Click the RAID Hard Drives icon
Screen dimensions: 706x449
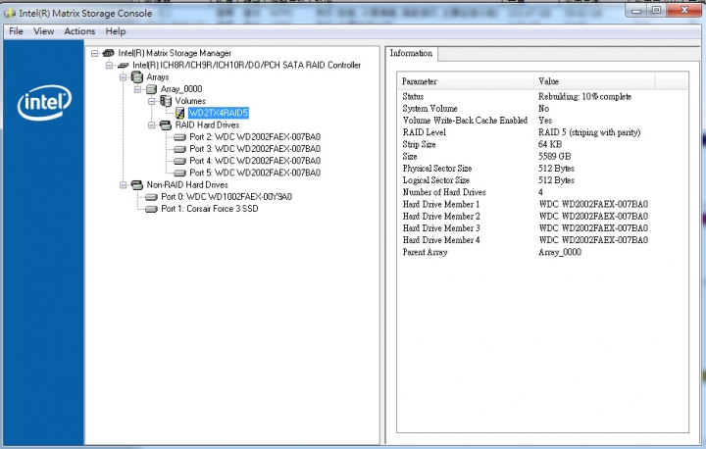tap(166, 125)
